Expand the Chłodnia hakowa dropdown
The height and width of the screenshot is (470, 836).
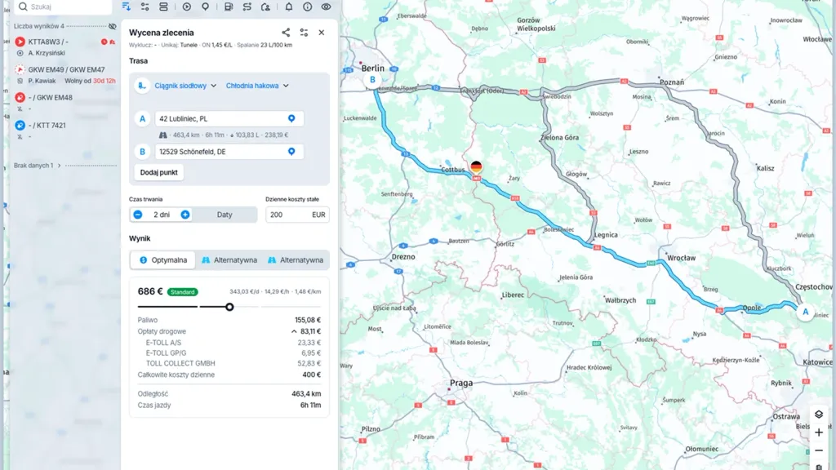click(257, 85)
